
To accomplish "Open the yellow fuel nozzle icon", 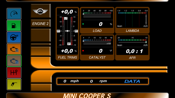I will click(x=14, y=84).
